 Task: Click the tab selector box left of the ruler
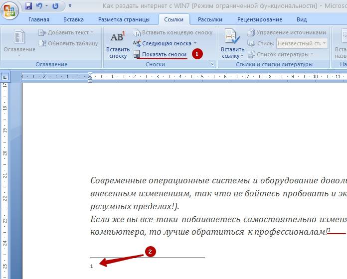[4, 77]
